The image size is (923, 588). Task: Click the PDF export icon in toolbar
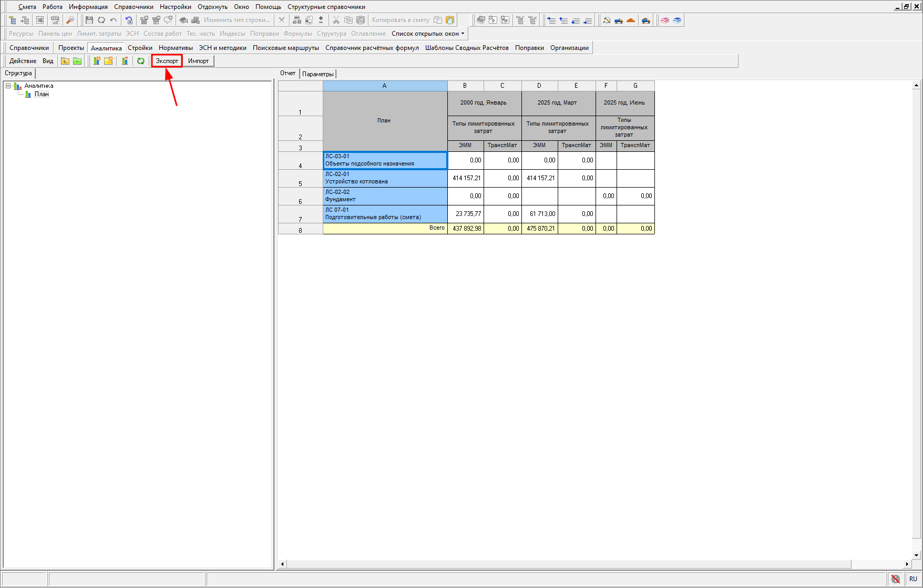55,20
